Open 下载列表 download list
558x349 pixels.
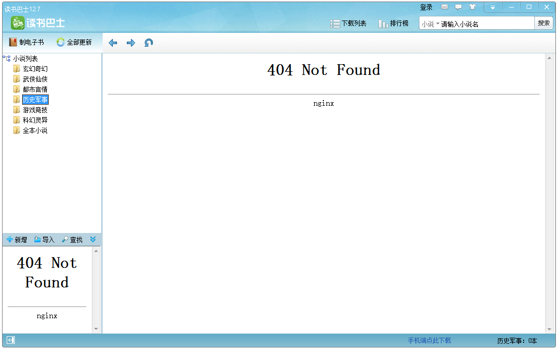tap(348, 24)
